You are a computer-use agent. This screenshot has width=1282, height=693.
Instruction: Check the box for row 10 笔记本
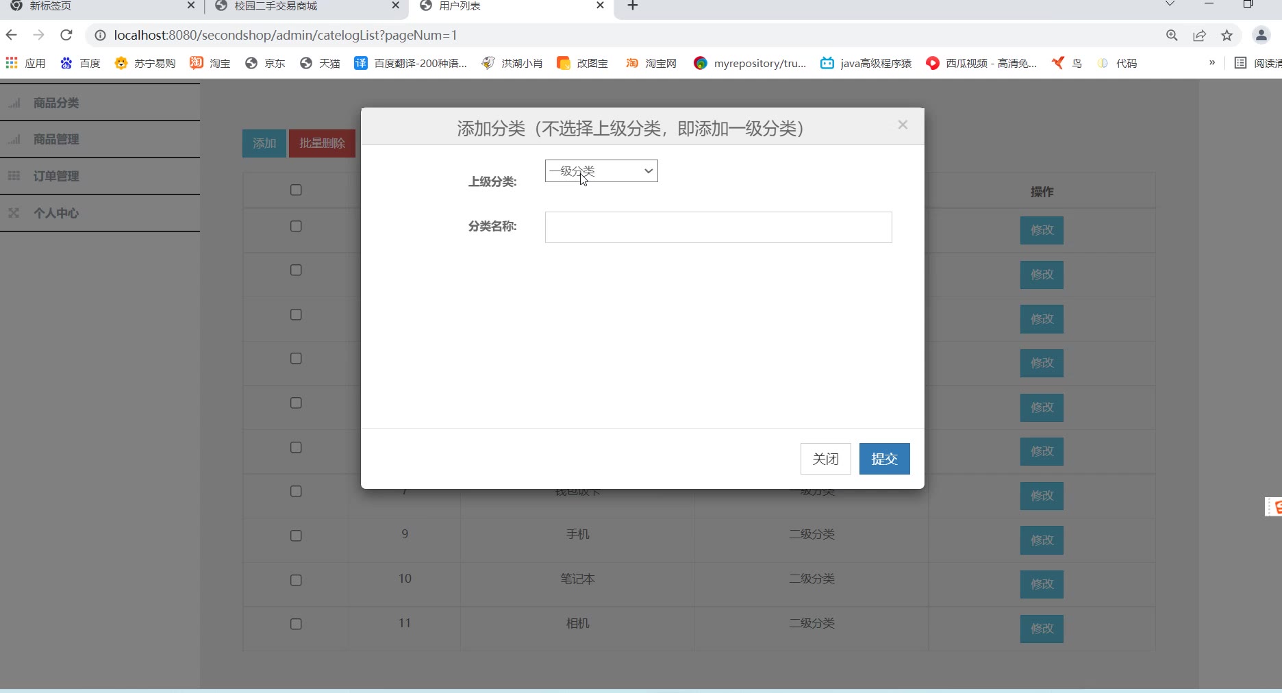[296, 580]
